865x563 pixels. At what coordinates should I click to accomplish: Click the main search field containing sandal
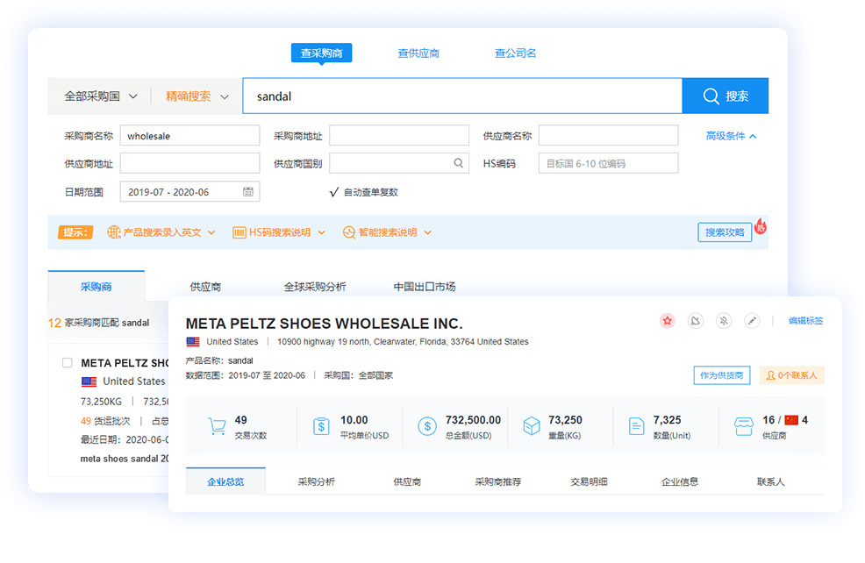pos(462,96)
